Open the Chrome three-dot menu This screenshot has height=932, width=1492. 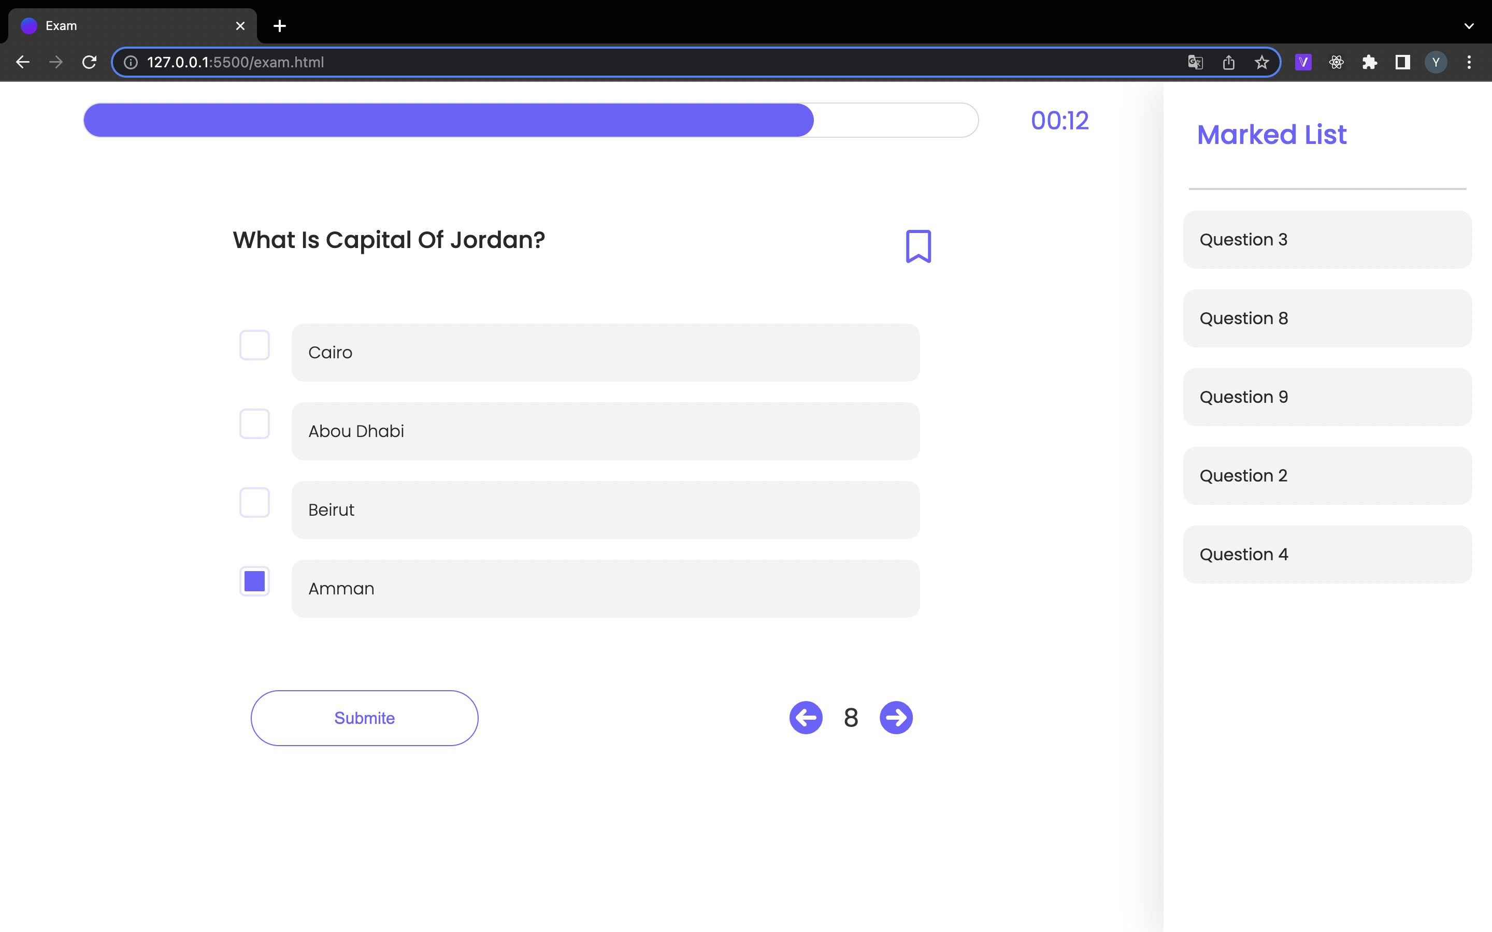pos(1470,62)
